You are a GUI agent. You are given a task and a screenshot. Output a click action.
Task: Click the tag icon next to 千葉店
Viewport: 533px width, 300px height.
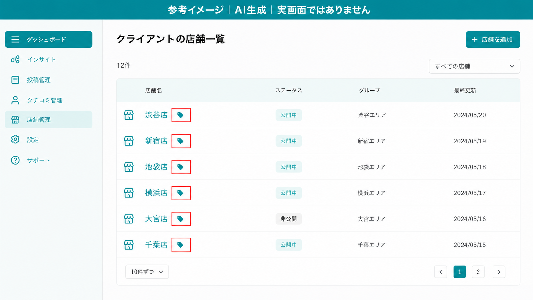pyautogui.click(x=180, y=245)
